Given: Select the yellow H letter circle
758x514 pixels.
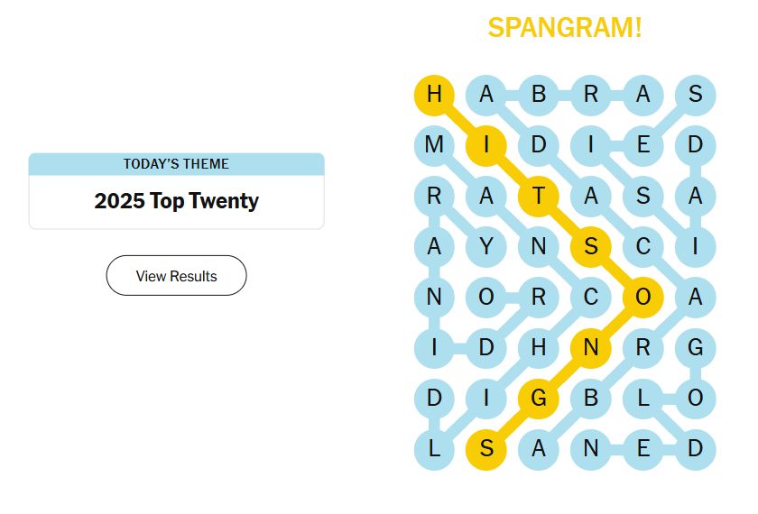Looking at the screenshot, I should click(x=434, y=94).
